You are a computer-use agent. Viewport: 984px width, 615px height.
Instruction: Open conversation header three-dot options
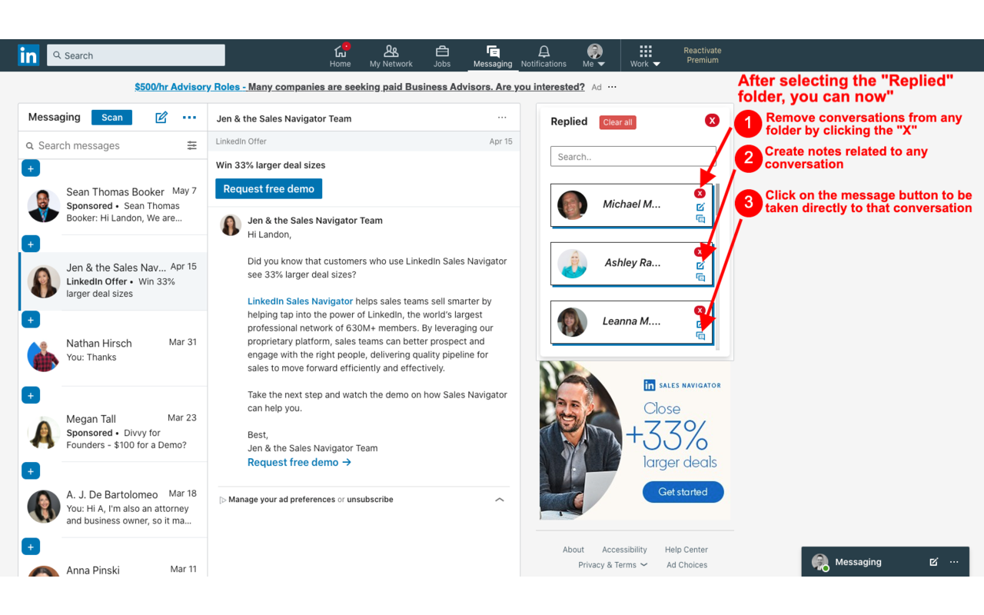point(502,118)
